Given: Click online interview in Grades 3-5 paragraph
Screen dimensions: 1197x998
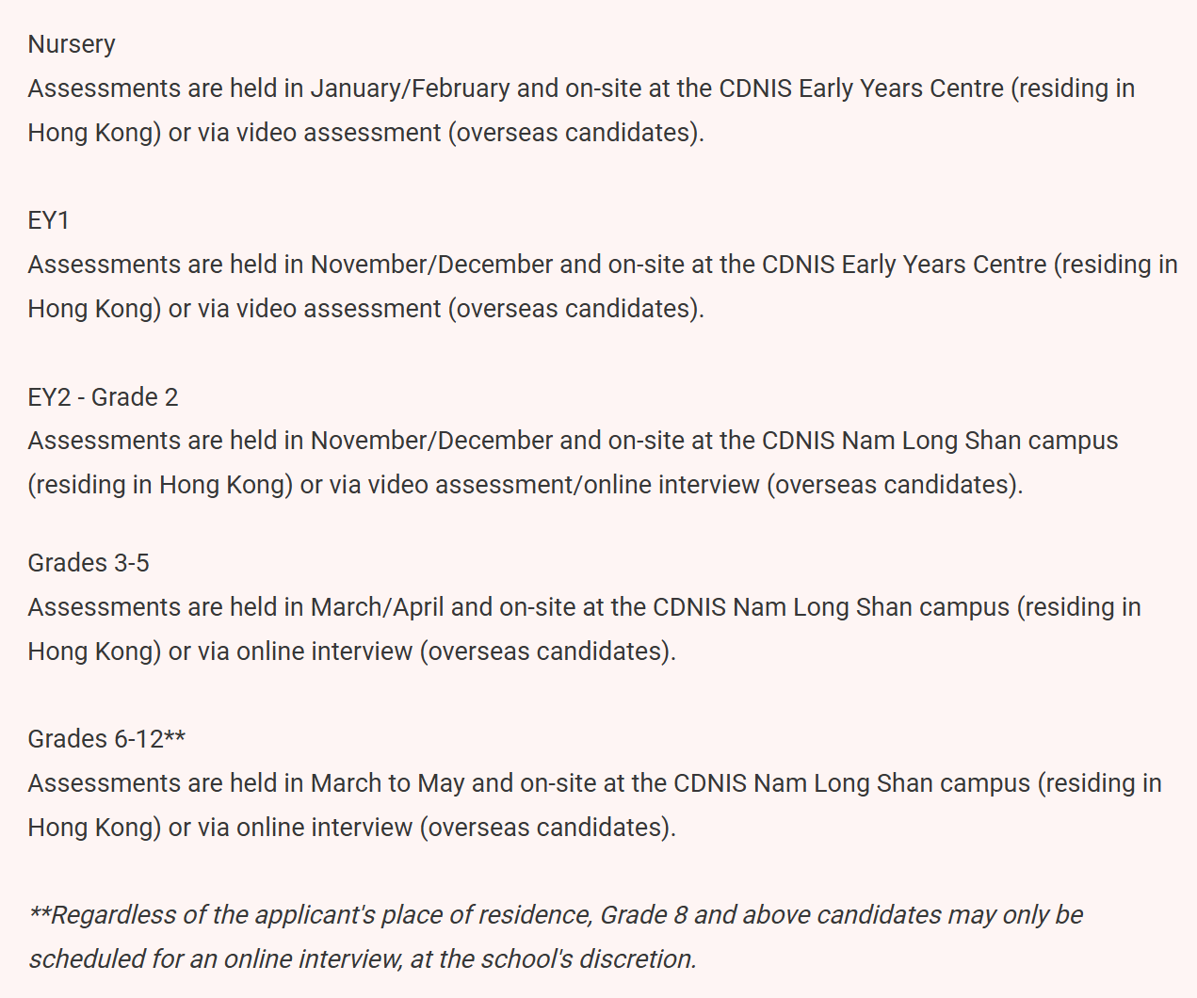Looking at the screenshot, I should (324, 652).
